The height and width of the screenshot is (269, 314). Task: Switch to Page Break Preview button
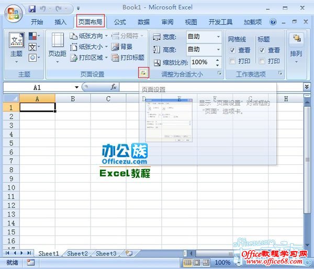pos(206,262)
